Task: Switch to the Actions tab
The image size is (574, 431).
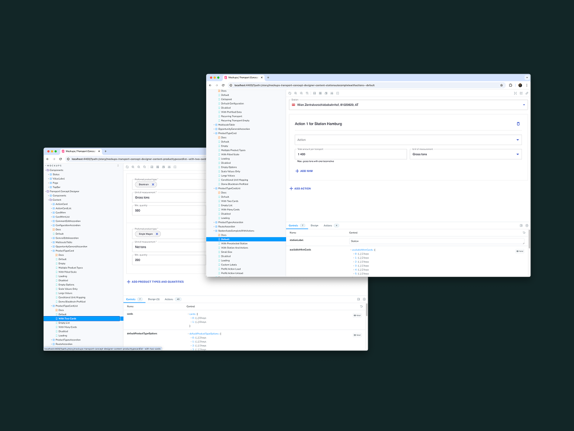Action: (327, 225)
